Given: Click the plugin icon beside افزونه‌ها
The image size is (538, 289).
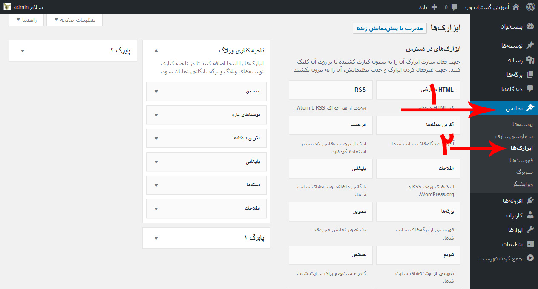Looking at the screenshot, I should point(530,201).
